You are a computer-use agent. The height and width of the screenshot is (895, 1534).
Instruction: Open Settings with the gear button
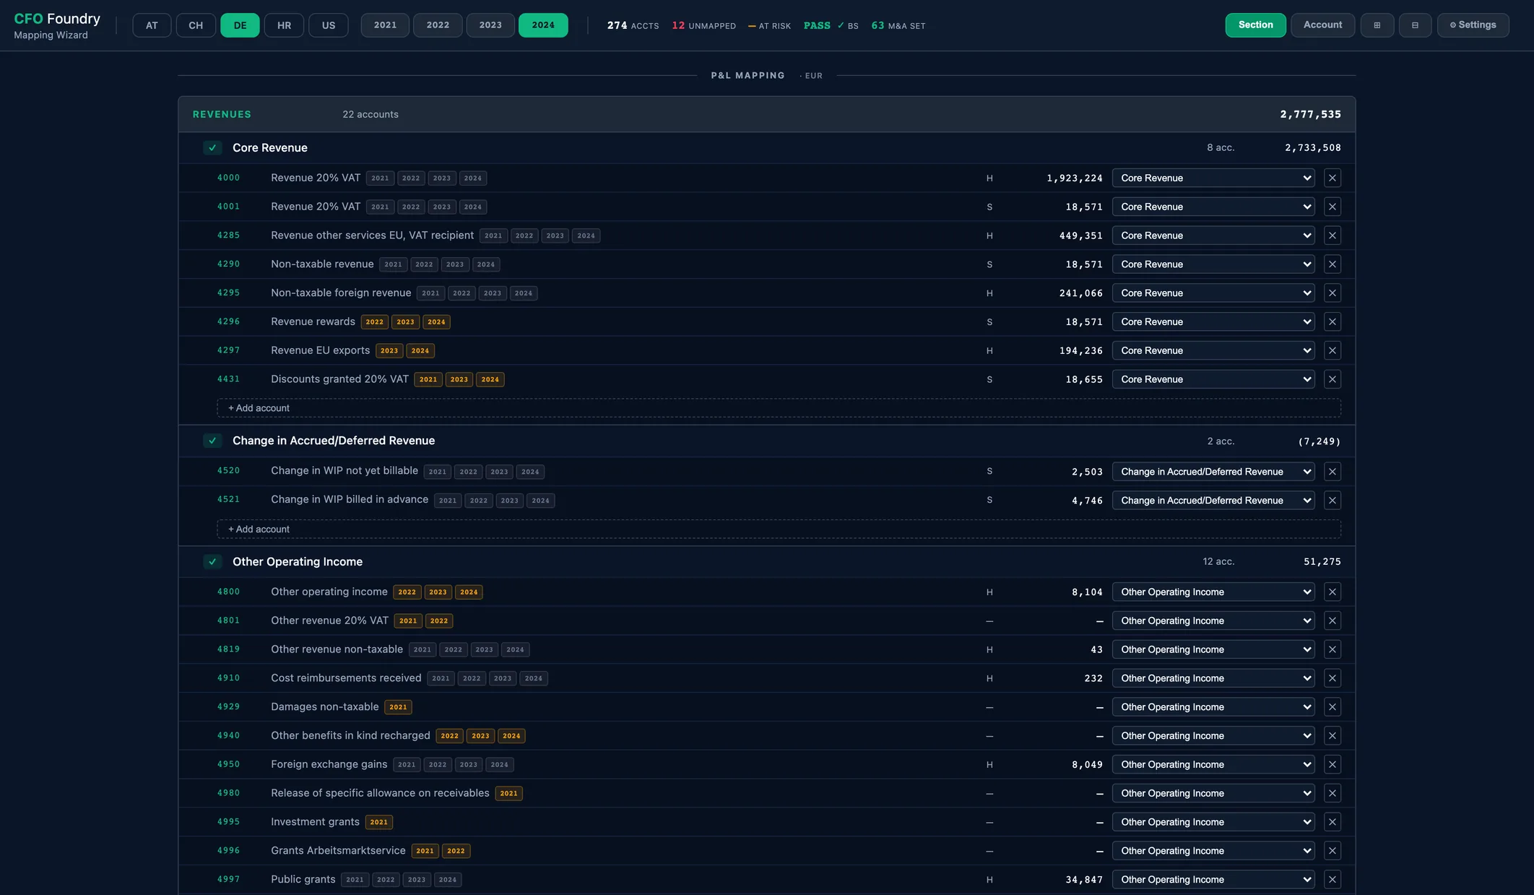1473,25
